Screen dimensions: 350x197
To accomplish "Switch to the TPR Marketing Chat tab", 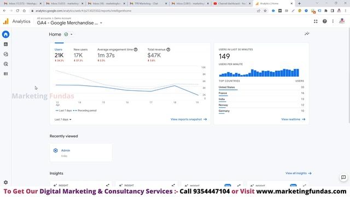I will coord(148,4).
